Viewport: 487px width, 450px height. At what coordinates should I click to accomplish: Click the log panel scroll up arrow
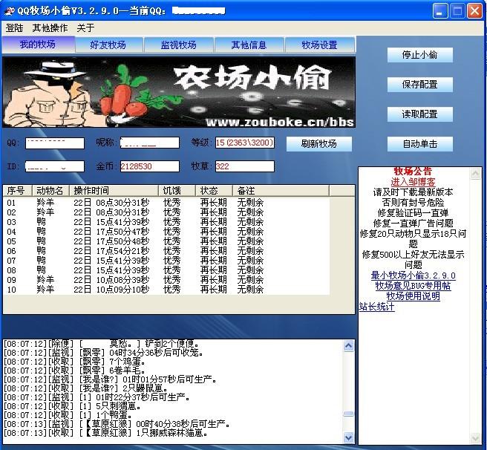(x=348, y=345)
